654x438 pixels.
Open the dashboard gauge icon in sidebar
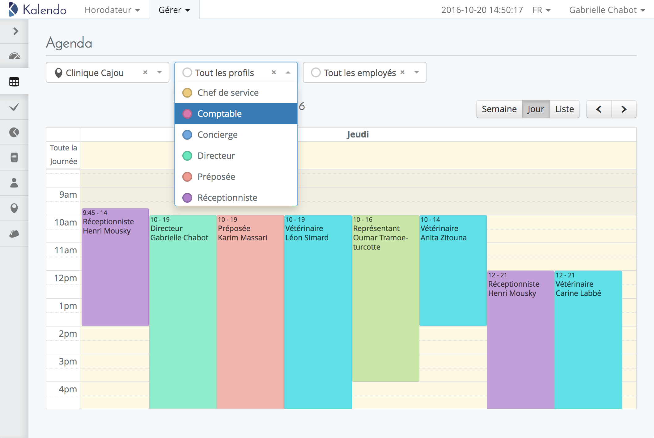coord(14,56)
